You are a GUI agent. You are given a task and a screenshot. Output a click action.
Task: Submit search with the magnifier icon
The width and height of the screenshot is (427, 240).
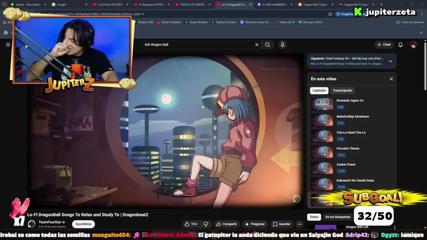(268, 45)
